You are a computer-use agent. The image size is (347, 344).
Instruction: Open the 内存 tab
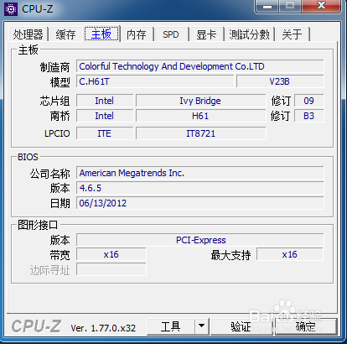coord(137,34)
